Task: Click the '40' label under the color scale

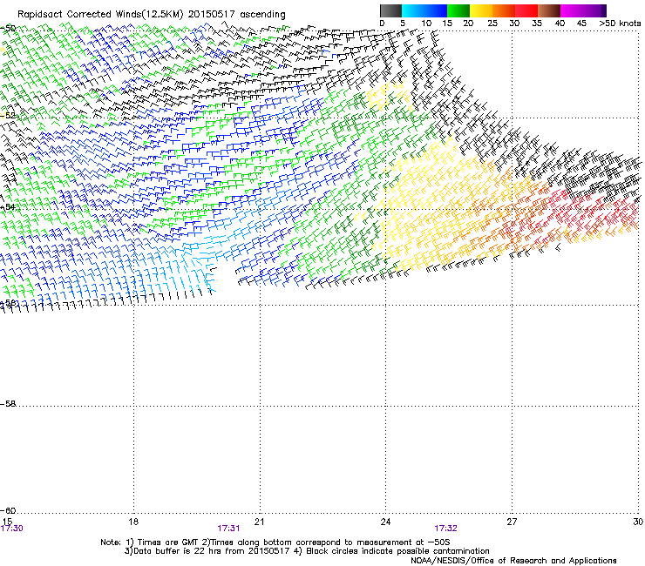Action: coord(560,24)
